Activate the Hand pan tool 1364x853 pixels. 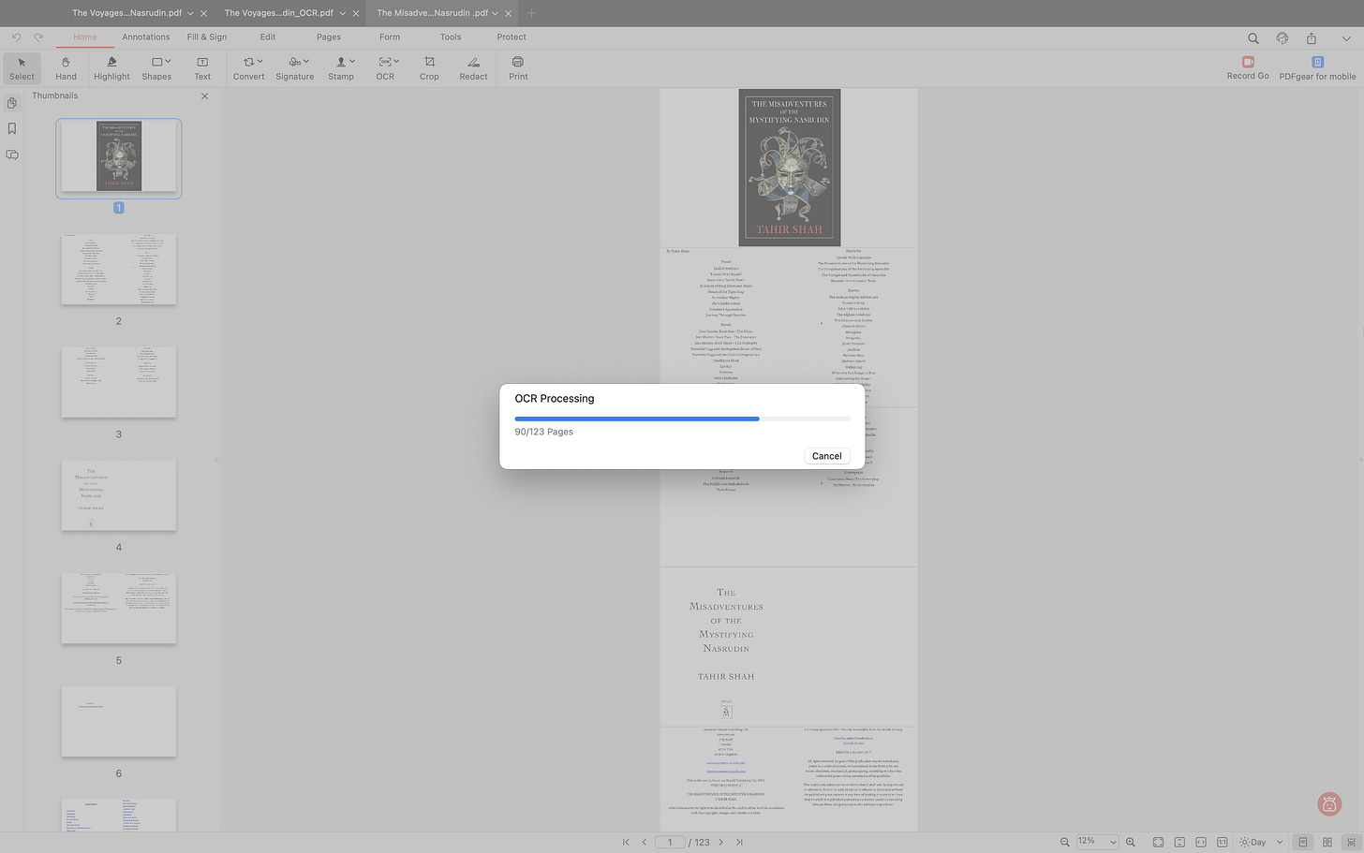pyautogui.click(x=66, y=68)
